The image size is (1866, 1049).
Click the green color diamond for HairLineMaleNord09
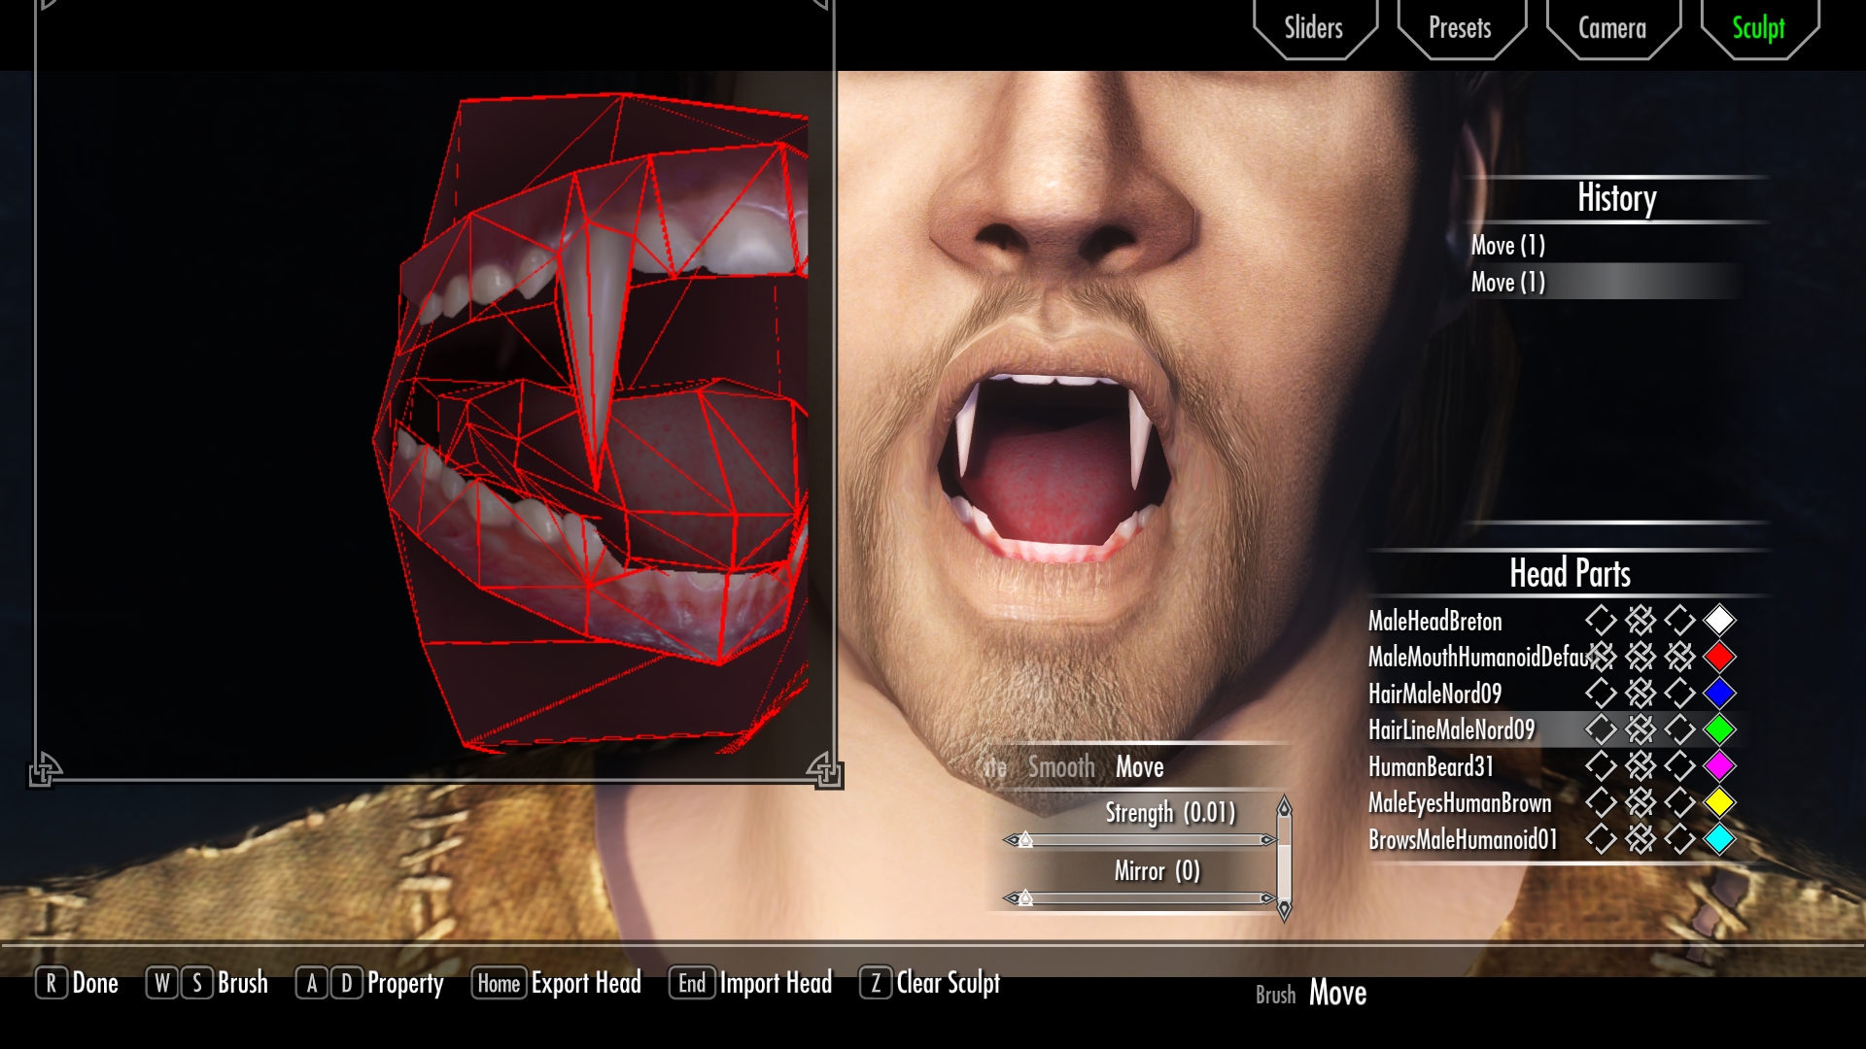coord(1719,729)
